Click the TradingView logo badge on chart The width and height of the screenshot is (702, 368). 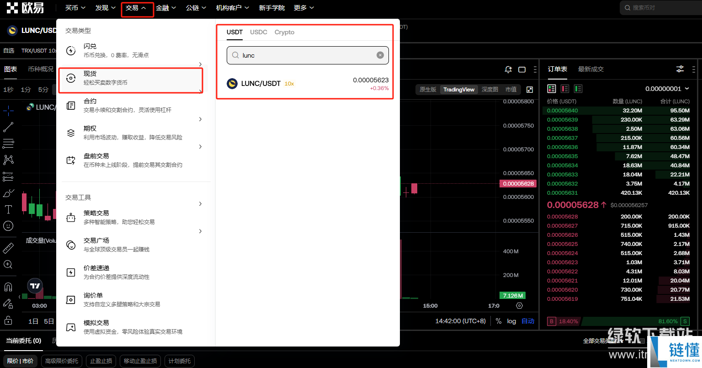[35, 286]
